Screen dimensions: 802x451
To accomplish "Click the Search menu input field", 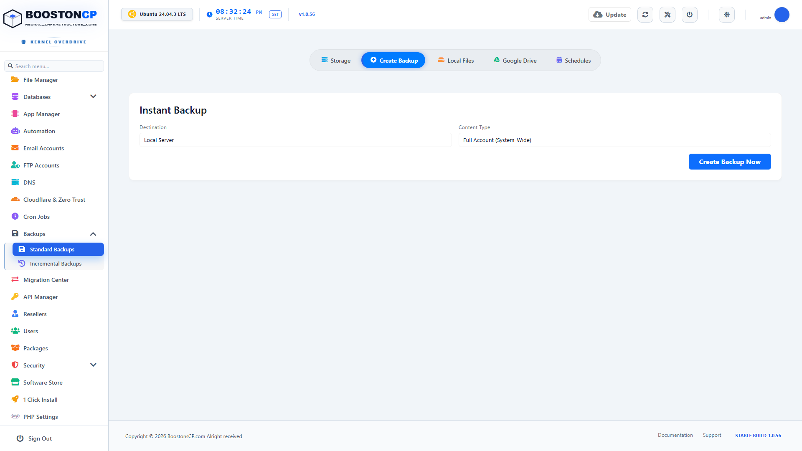I will coord(54,66).
